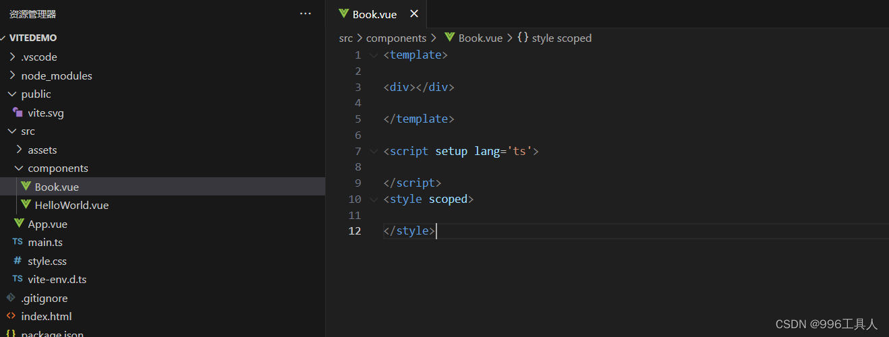
Task: Fold the script block at line 7
Action: [x=374, y=151]
